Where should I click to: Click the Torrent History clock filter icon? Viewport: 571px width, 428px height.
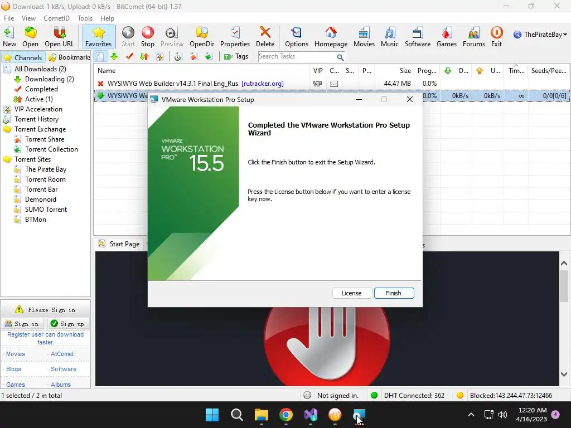178,56
